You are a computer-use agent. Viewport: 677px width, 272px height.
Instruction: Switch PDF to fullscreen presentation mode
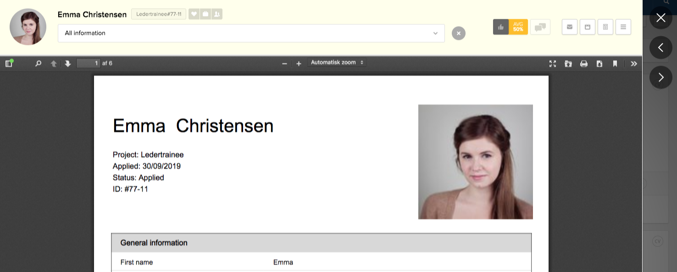[x=553, y=64]
